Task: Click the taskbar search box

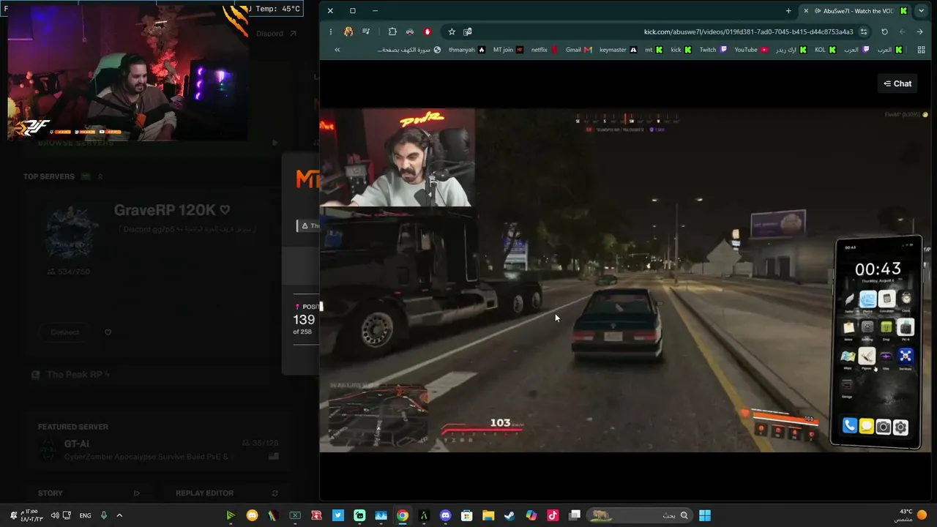Action: point(639,515)
